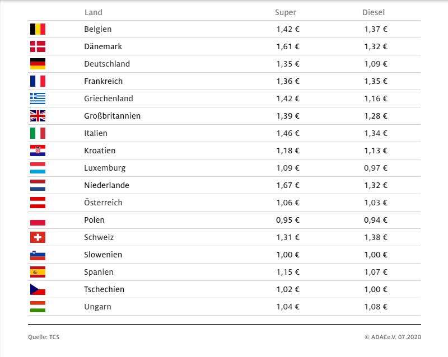Click the Diesel column header
This screenshot has width=448, height=357.
[x=374, y=12]
